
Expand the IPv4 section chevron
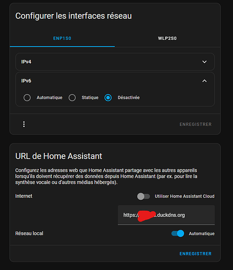[x=204, y=62]
